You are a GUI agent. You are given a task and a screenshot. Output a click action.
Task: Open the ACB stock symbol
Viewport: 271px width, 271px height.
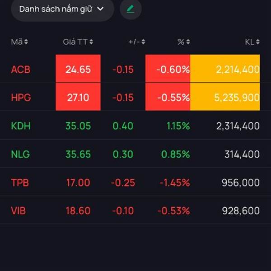tap(21, 70)
